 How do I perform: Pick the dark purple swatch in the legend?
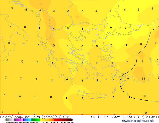coord(15,120)
